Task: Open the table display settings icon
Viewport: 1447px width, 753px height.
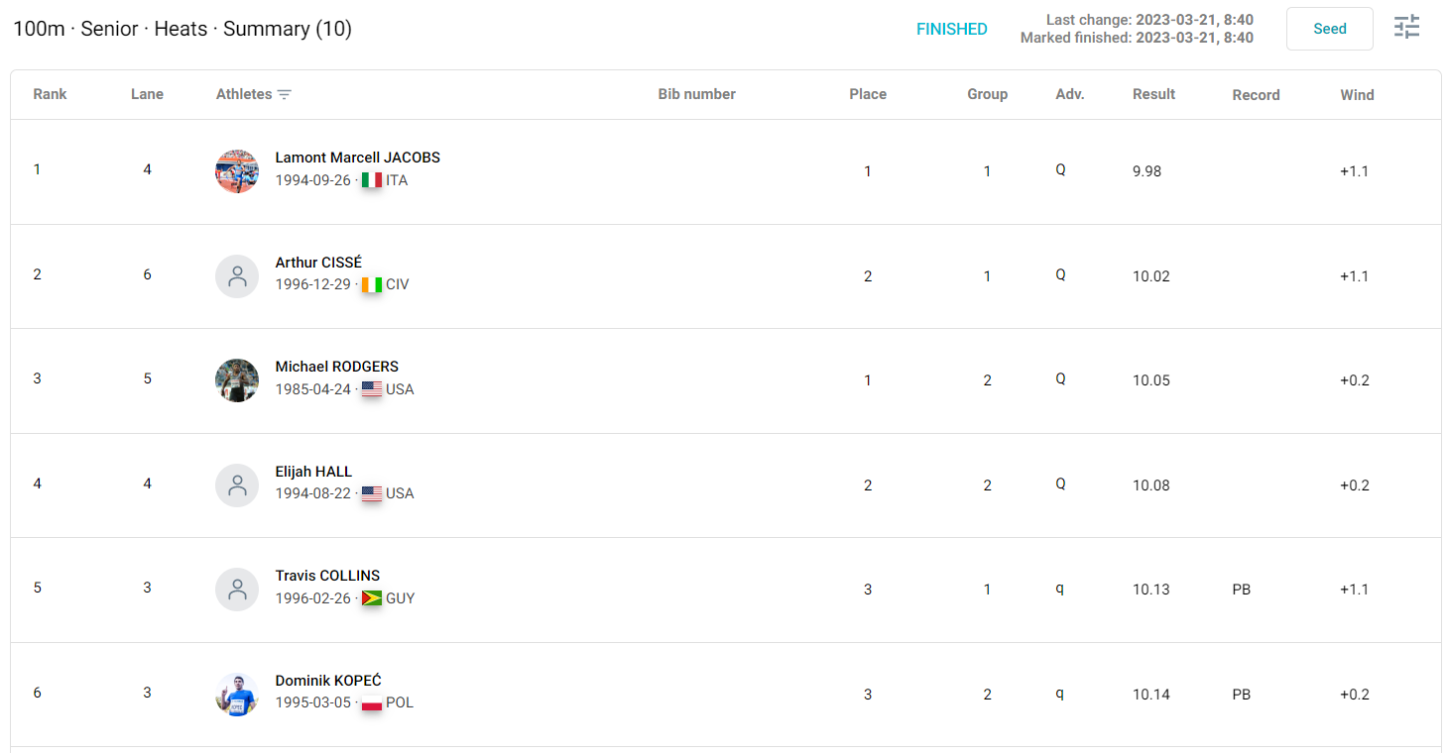Action: pyautogui.click(x=1406, y=27)
